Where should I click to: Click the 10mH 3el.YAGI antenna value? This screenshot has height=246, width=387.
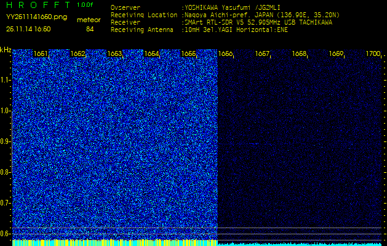pos(236,30)
